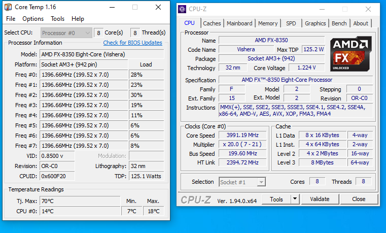The height and width of the screenshot is (233, 386).
Task: Click the Lithography value 32 nm in Core Temp
Action: 146,166
